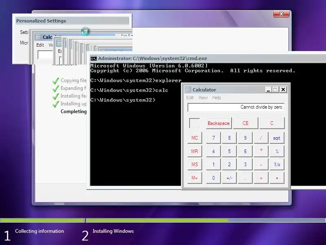Screen dimensions: 326x245
Task: Click the 1/x reciprocal button
Action: [277, 165]
